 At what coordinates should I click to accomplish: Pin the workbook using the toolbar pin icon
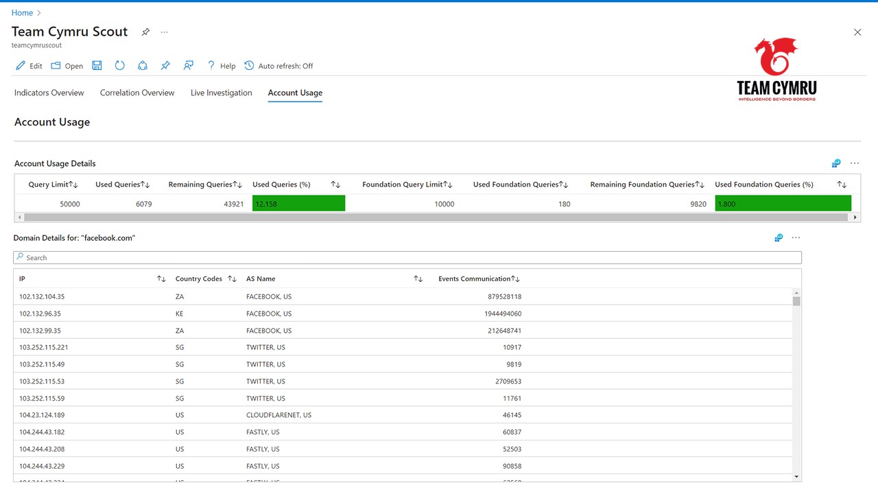pyautogui.click(x=165, y=65)
